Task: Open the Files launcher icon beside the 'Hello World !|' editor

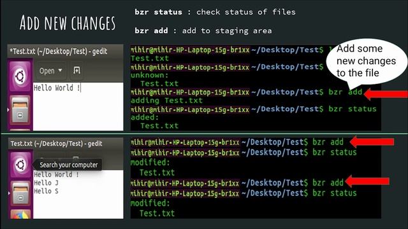Action: pos(20,109)
